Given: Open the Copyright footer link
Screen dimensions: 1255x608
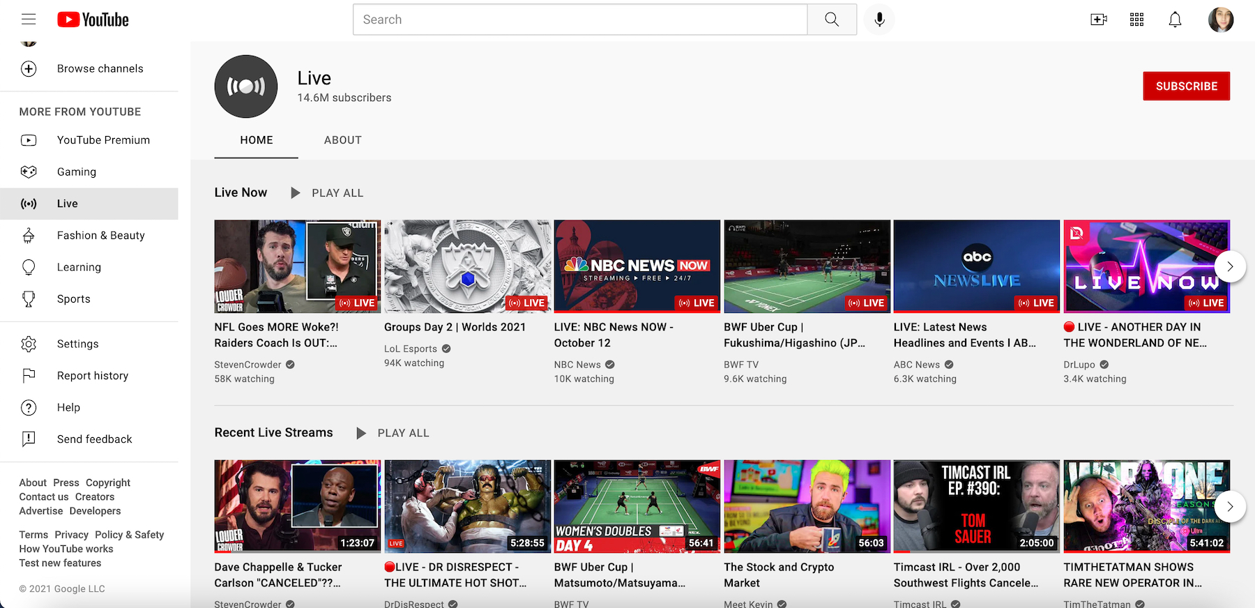Looking at the screenshot, I should 108,482.
